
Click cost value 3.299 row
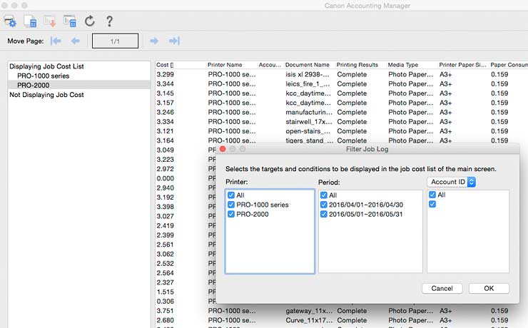click(x=165, y=74)
